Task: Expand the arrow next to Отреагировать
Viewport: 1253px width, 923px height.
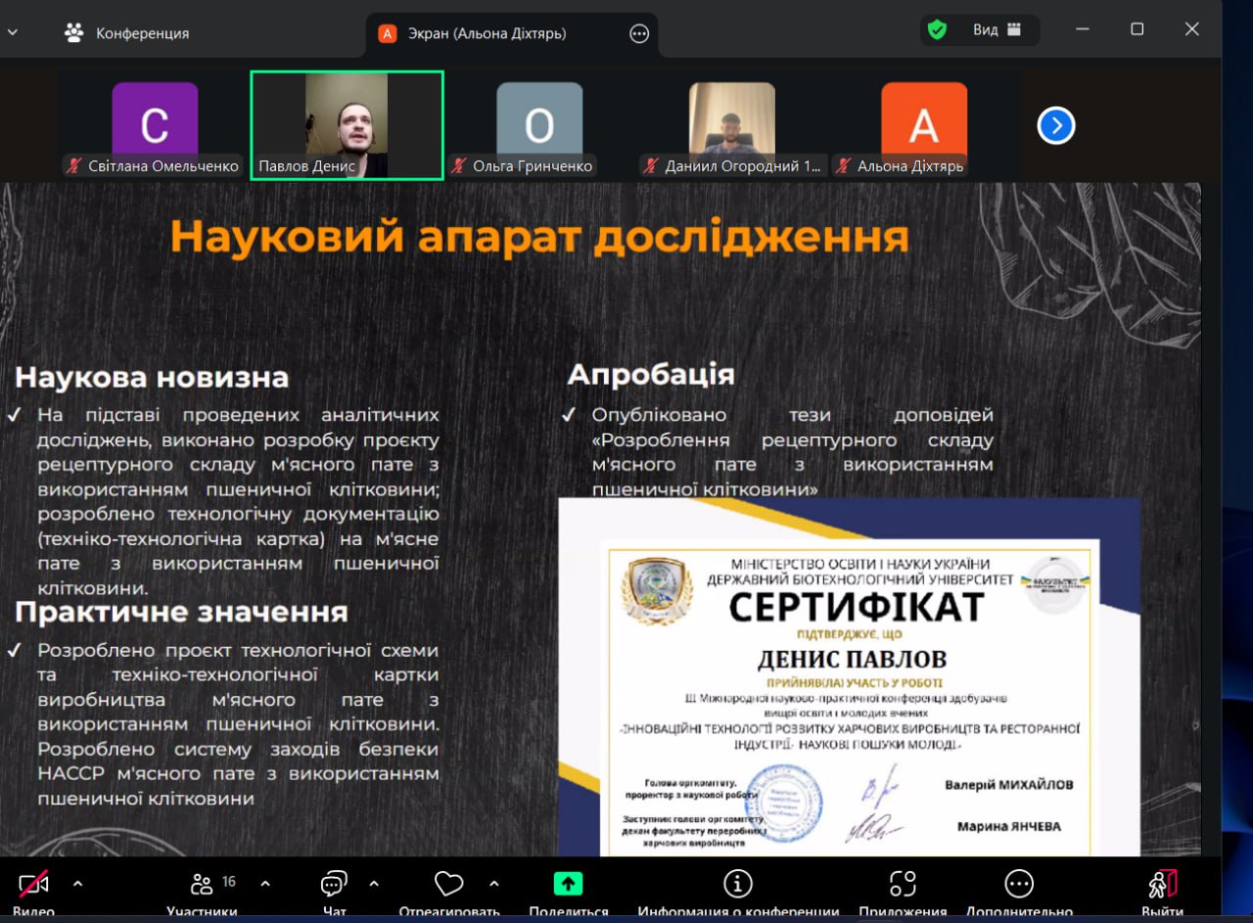Action: [x=492, y=883]
